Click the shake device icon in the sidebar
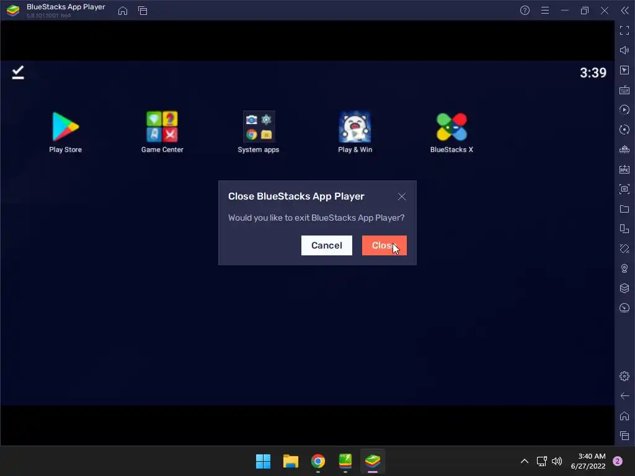Screen dimensions: 635x476 (x=624, y=249)
